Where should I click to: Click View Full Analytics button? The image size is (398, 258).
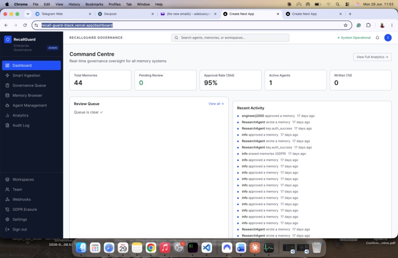coord(372,57)
